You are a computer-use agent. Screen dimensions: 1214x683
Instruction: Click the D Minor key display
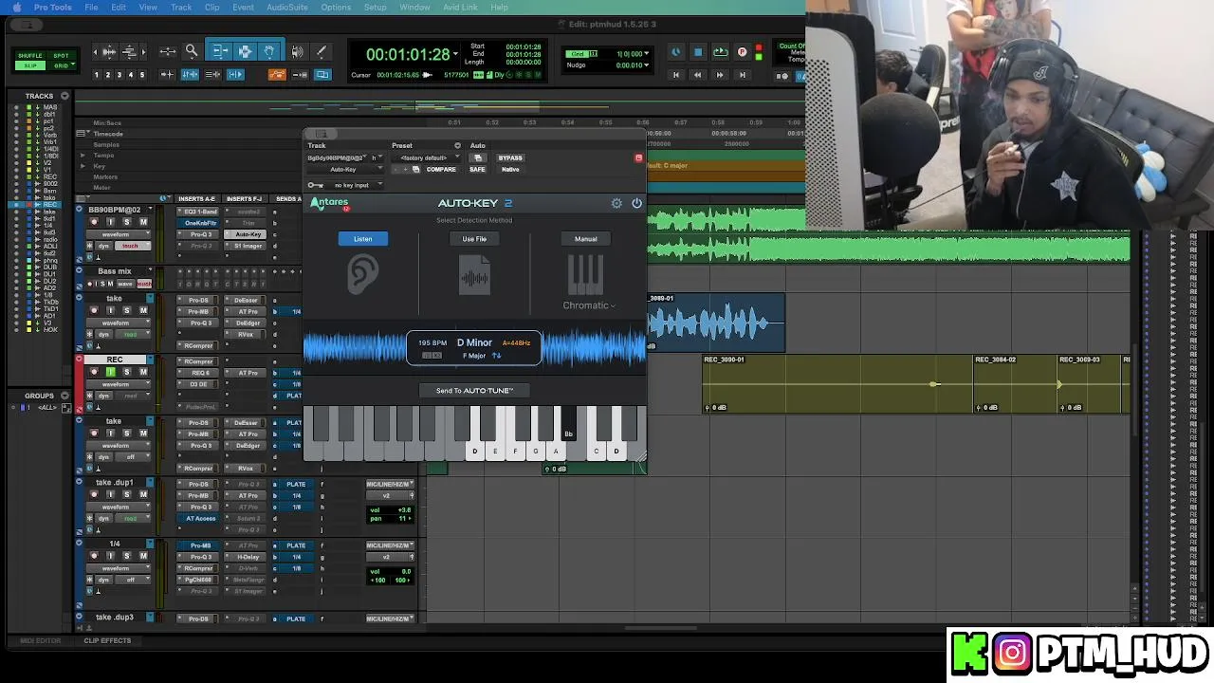click(x=474, y=342)
